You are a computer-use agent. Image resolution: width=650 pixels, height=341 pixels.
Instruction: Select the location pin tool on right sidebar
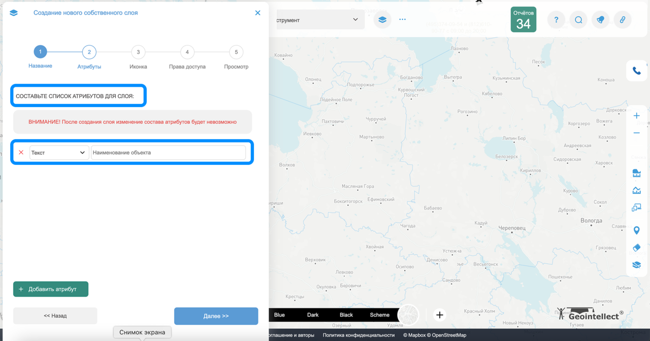[x=637, y=230]
